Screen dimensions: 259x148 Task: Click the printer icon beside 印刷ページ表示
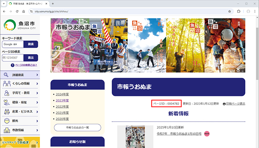tap(224, 104)
